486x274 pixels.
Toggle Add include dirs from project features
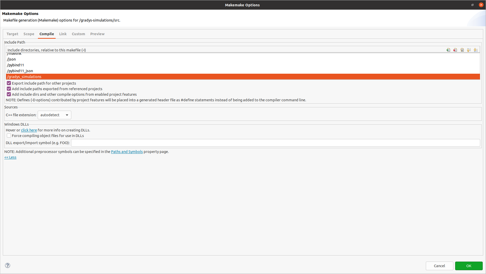(x=9, y=94)
